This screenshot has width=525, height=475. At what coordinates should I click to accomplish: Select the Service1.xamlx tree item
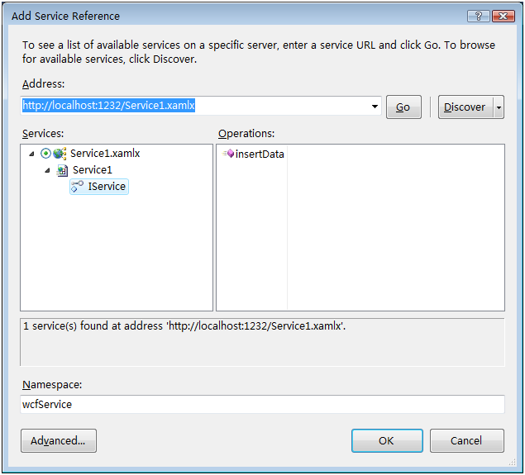point(105,154)
